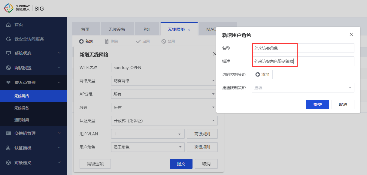Click the 删除 trash toolbar button
This screenshot has height=175, width=367.
point(111,41)
